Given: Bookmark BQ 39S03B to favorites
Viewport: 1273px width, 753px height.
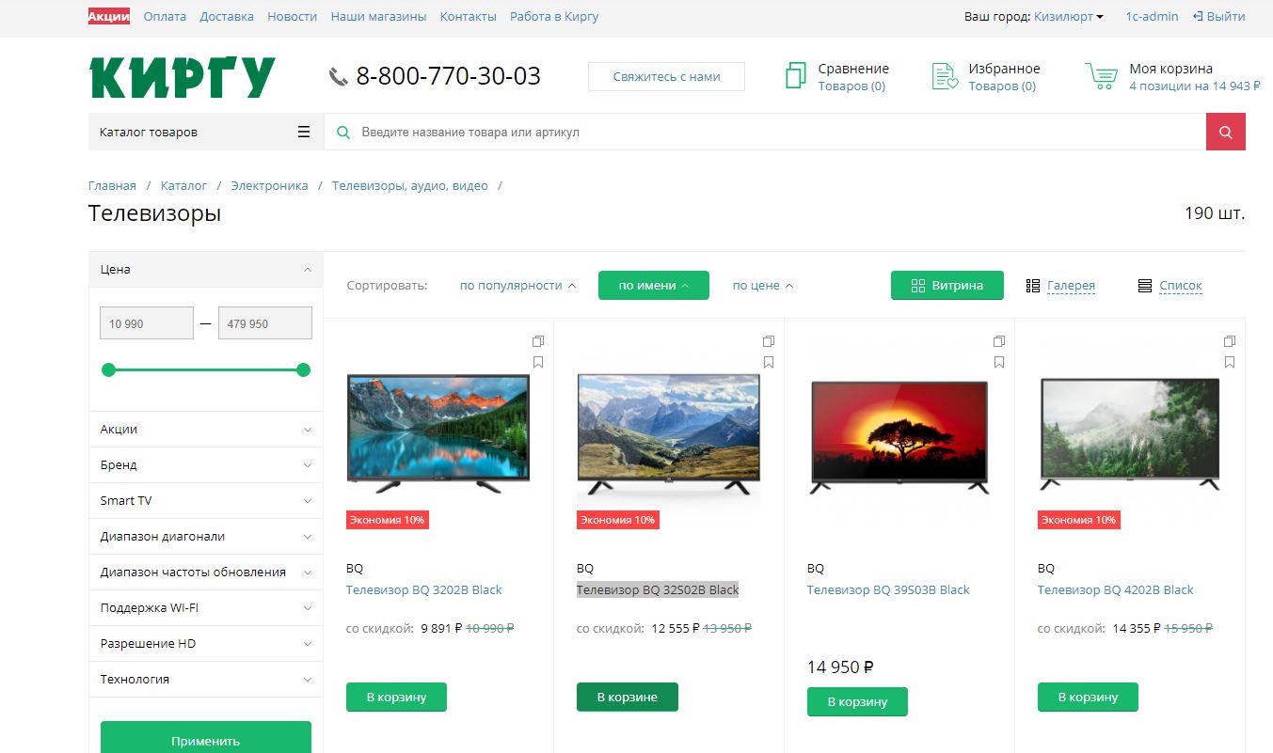Looking at the screenshot, I should coord(999,362).
